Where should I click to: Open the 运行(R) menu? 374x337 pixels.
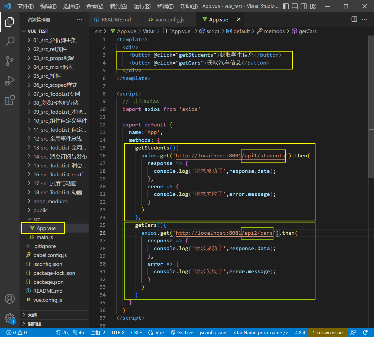(142, 6)
